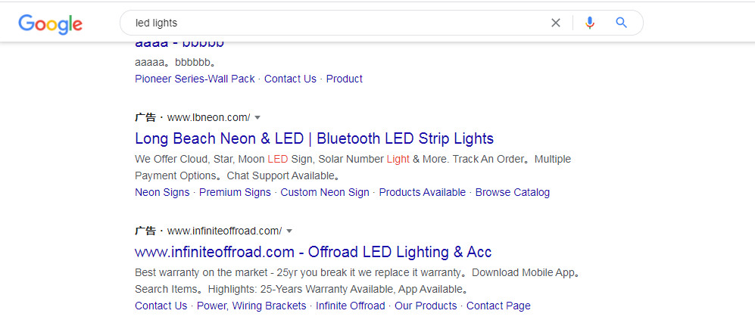Image resolution: width=755 pixels, height=326 pixels.
Task: Go to the Custom Neon Sign sitelink
Action: 325,192
